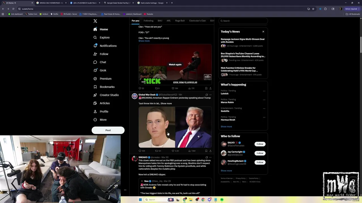The image size is (362, 203).
Task: Reply to the Global War Desk post
Action: point(142,151)
